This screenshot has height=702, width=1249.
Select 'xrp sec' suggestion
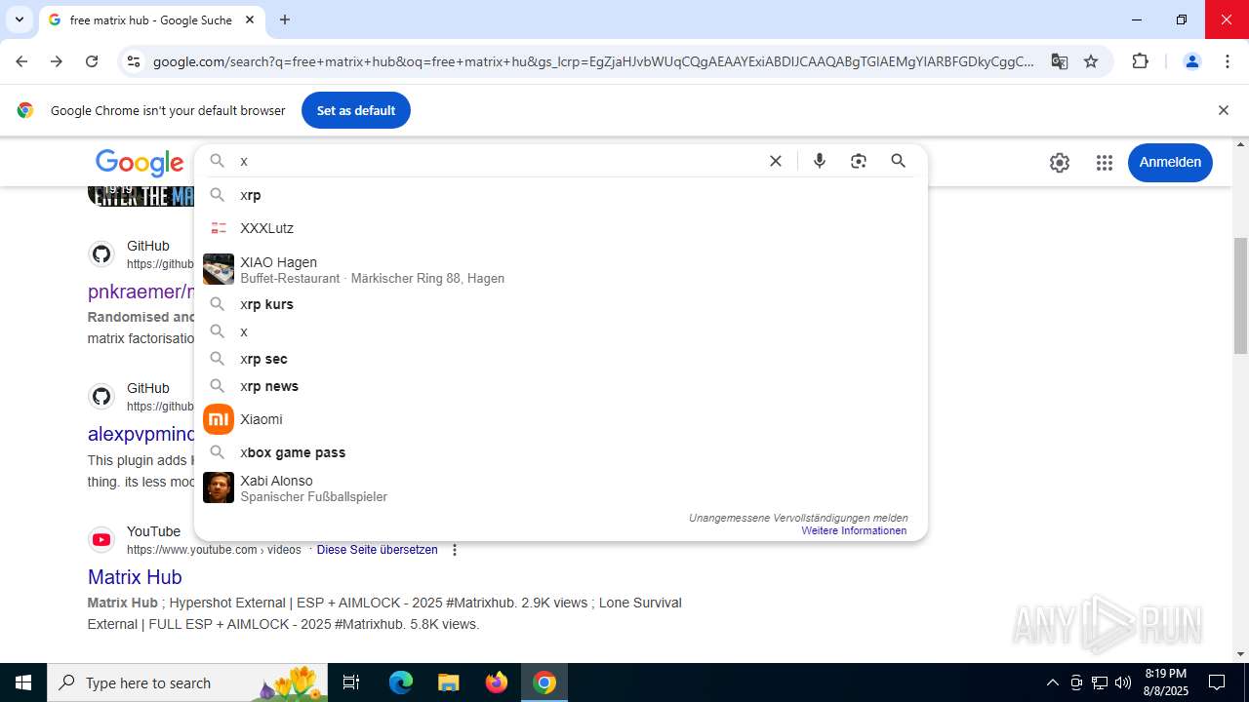point(560,359)
